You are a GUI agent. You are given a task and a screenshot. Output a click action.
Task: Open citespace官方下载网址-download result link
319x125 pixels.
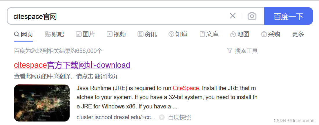pyautogui.click(x=72, y=65)
